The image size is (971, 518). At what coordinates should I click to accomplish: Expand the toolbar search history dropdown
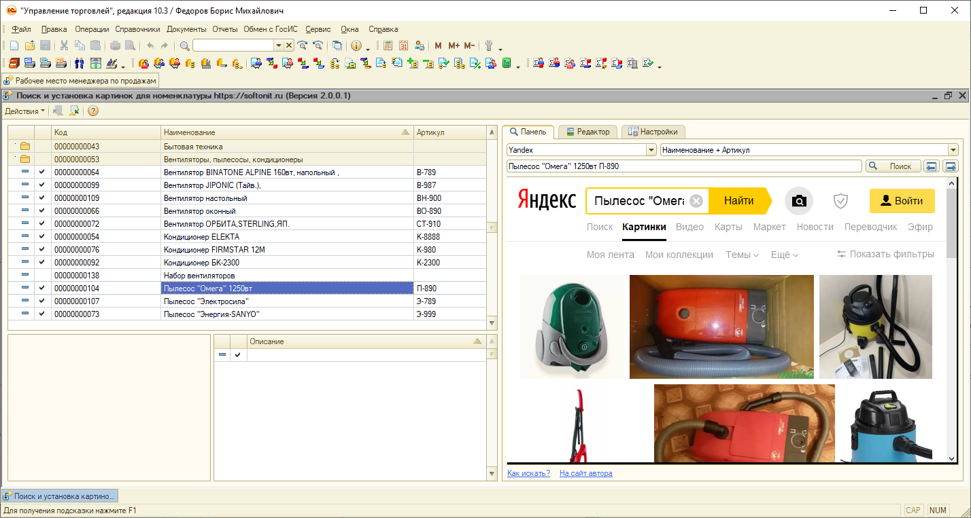[x=278, y=45]
